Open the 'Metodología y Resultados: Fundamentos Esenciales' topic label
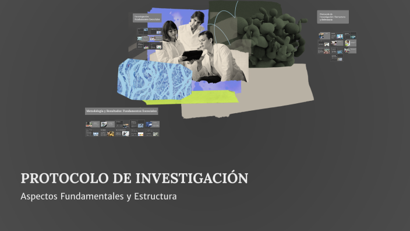This screenshot has width=410, height=231. 121,111
